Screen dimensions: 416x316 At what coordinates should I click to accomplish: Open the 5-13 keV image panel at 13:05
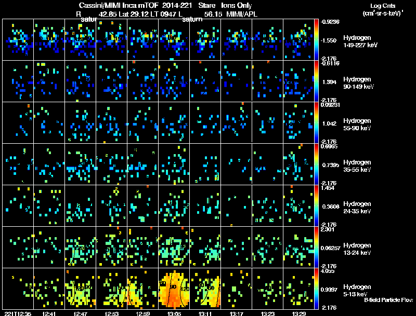pos(174,288)
